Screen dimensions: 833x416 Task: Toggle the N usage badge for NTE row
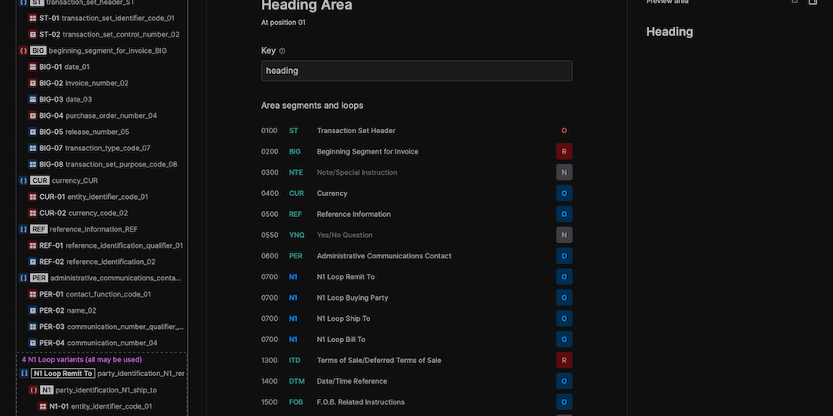564,172
